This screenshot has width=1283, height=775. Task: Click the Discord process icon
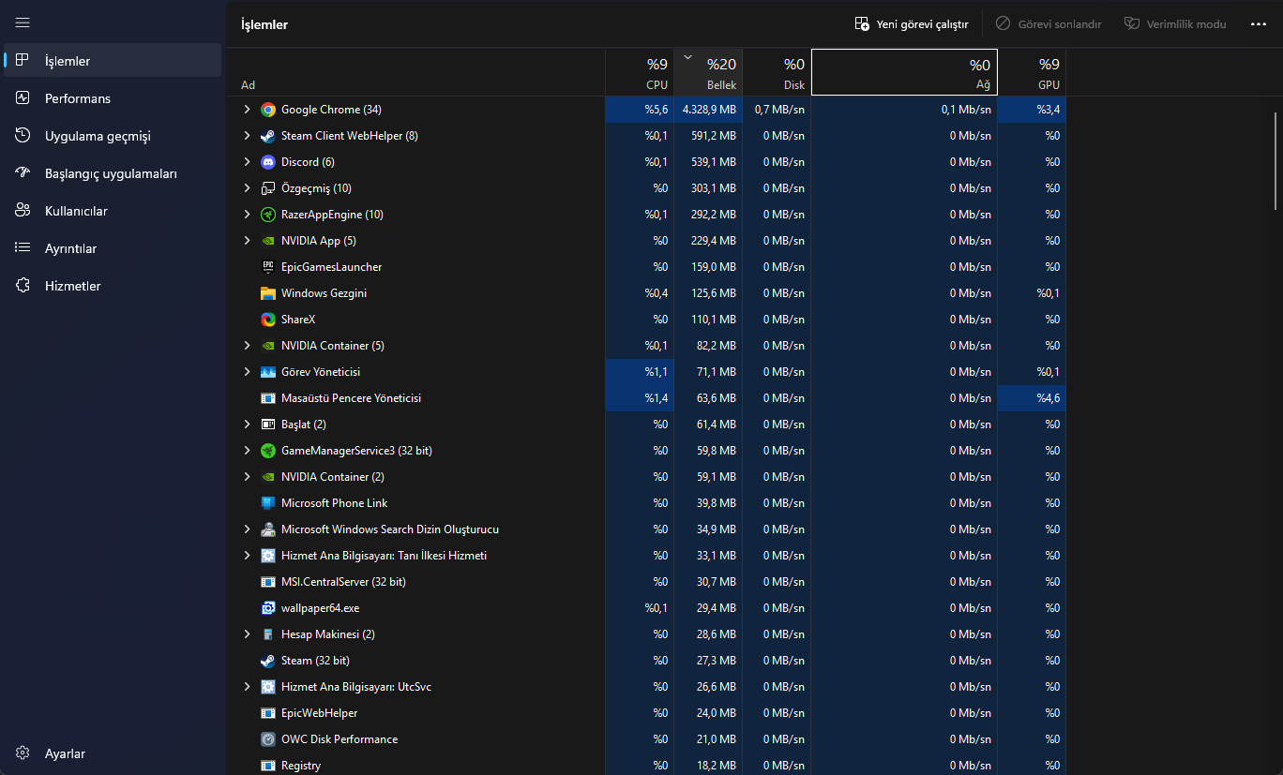tap(268, 162)
